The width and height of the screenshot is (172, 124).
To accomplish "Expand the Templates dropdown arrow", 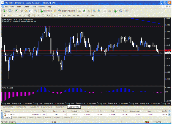I will 129,11.
